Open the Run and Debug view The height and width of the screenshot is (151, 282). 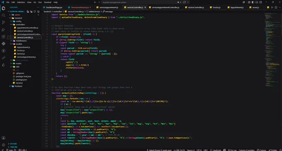[x=3, y=29]
